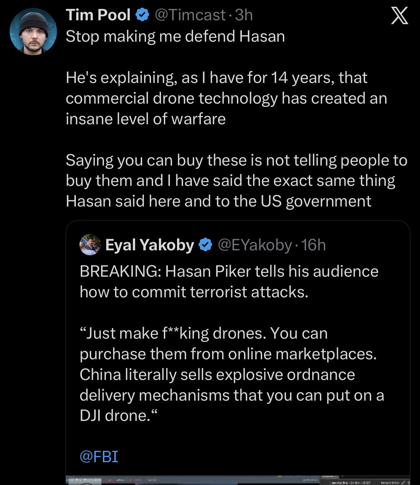This screenshot has height=485, width=420.
Task: Open the @Timcast handle
Action: [190, 15]
